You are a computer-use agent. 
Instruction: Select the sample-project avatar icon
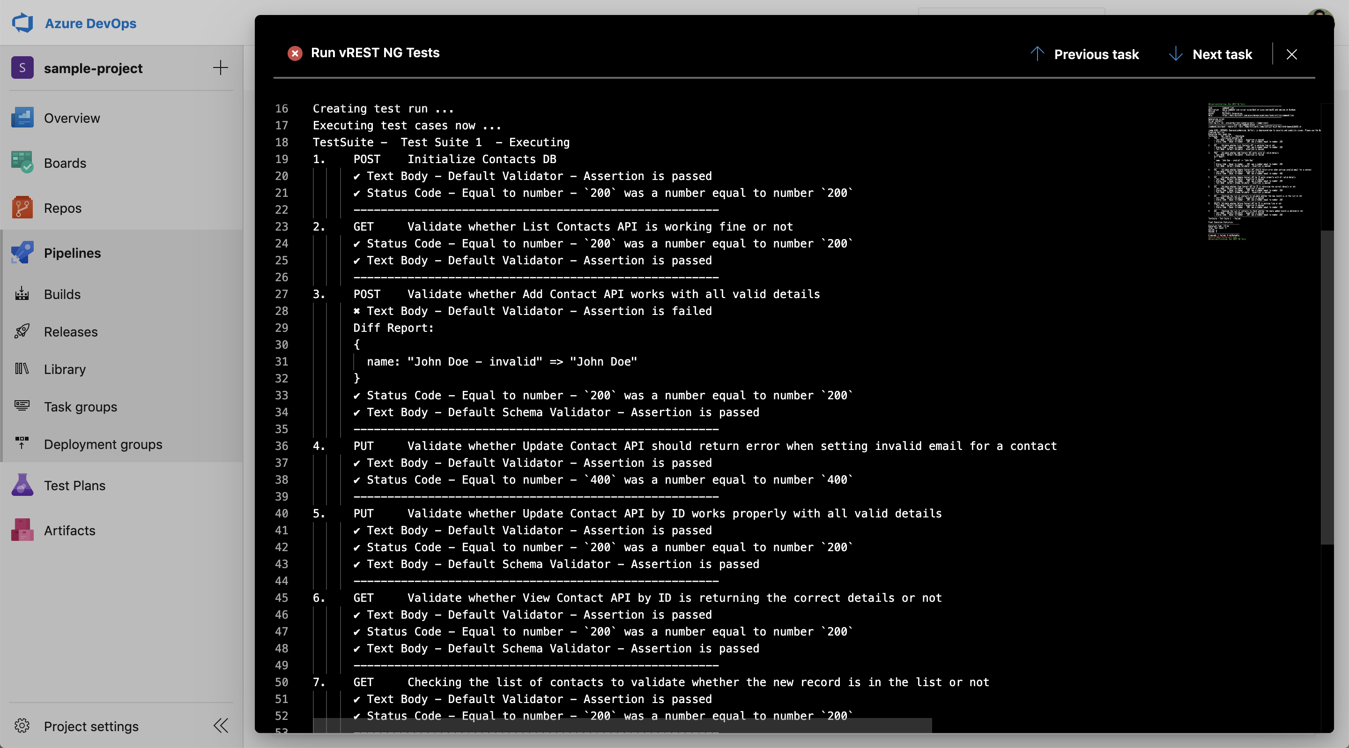[22, 67]
